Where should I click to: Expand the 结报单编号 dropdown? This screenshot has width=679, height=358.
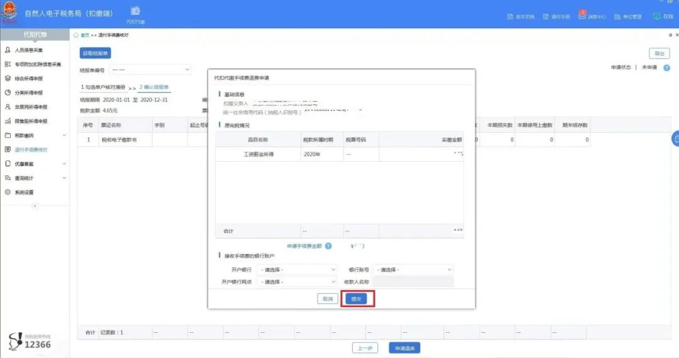pyautogui.click(x=150, y=69)
